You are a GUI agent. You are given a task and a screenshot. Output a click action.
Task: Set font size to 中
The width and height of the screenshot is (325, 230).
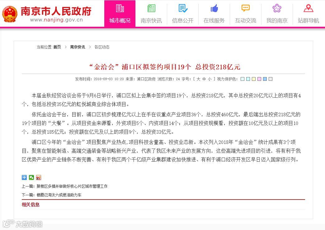[x=204, y=79]
